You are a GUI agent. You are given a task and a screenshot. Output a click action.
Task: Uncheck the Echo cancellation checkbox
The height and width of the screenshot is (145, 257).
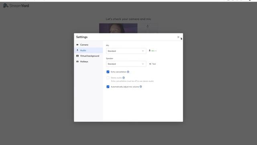pos(108,72)
